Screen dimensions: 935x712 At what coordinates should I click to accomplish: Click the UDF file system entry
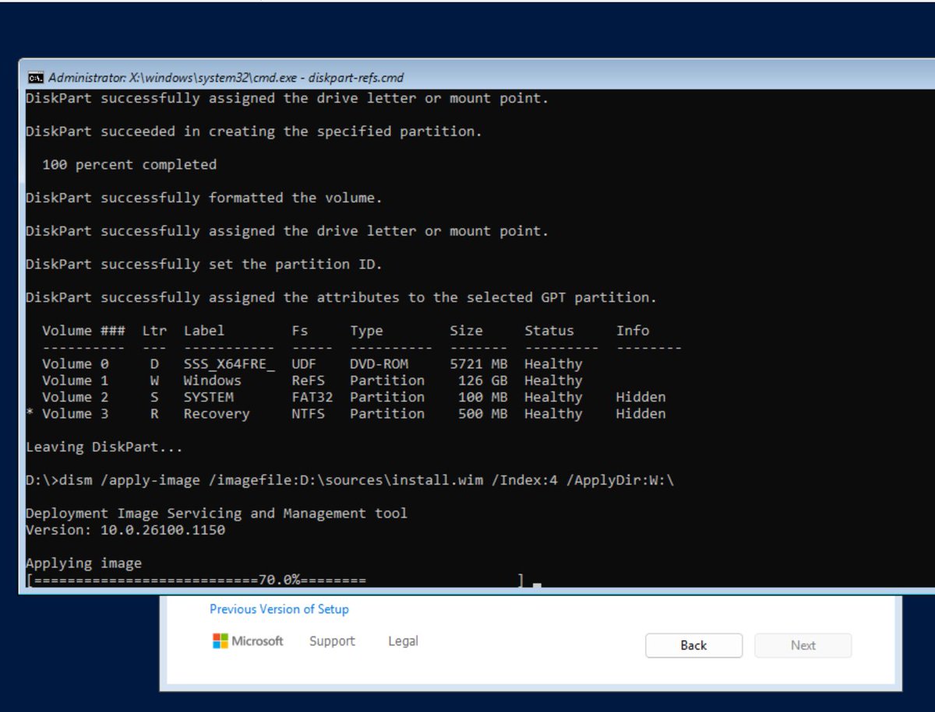(304, 363)
